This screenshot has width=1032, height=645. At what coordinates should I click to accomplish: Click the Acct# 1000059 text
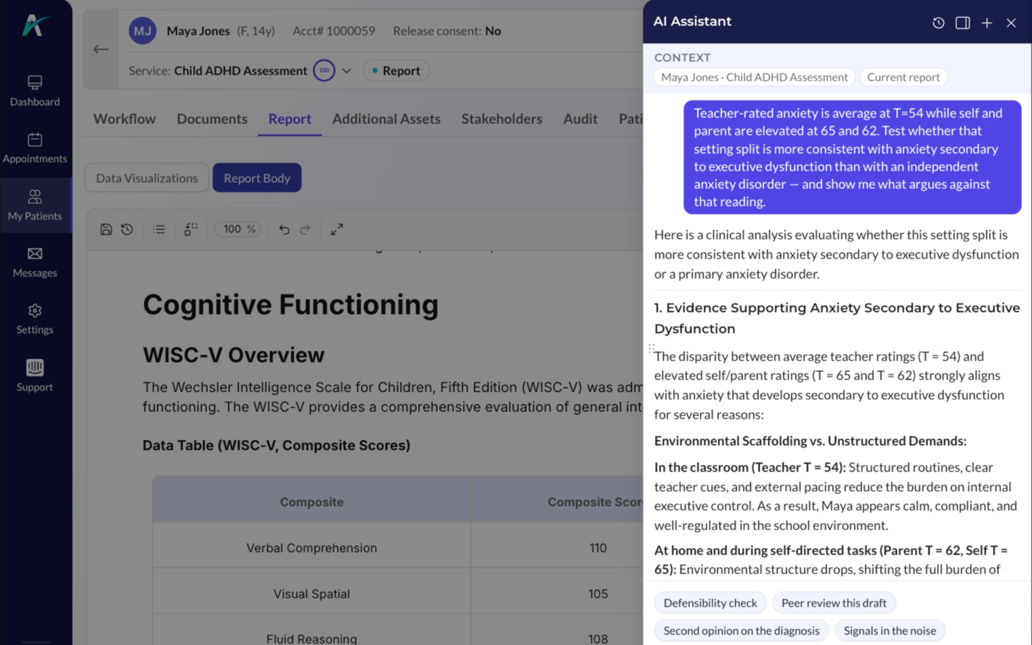[x=334, y=31]
